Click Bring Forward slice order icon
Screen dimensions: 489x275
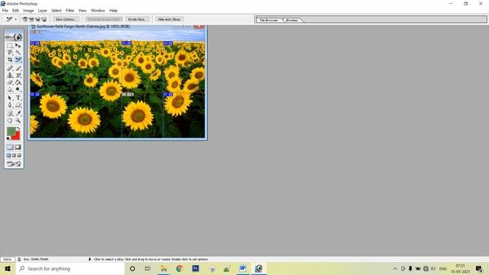[x=31, y=19]
